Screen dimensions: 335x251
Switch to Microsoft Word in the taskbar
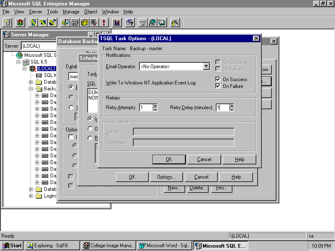pos(164,246)
